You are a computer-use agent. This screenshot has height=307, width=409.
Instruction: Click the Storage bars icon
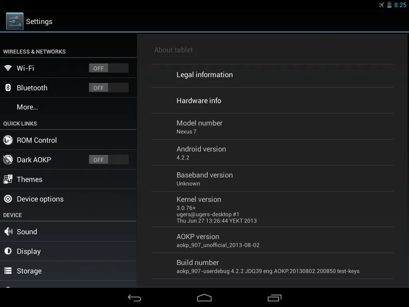pyautogui.click(x=8, y=271)
